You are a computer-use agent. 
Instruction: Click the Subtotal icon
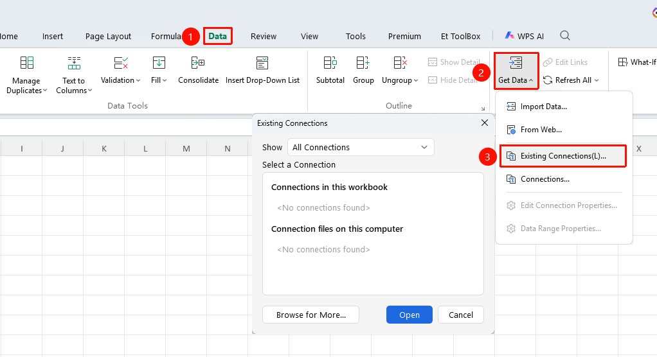coord(330,63)
